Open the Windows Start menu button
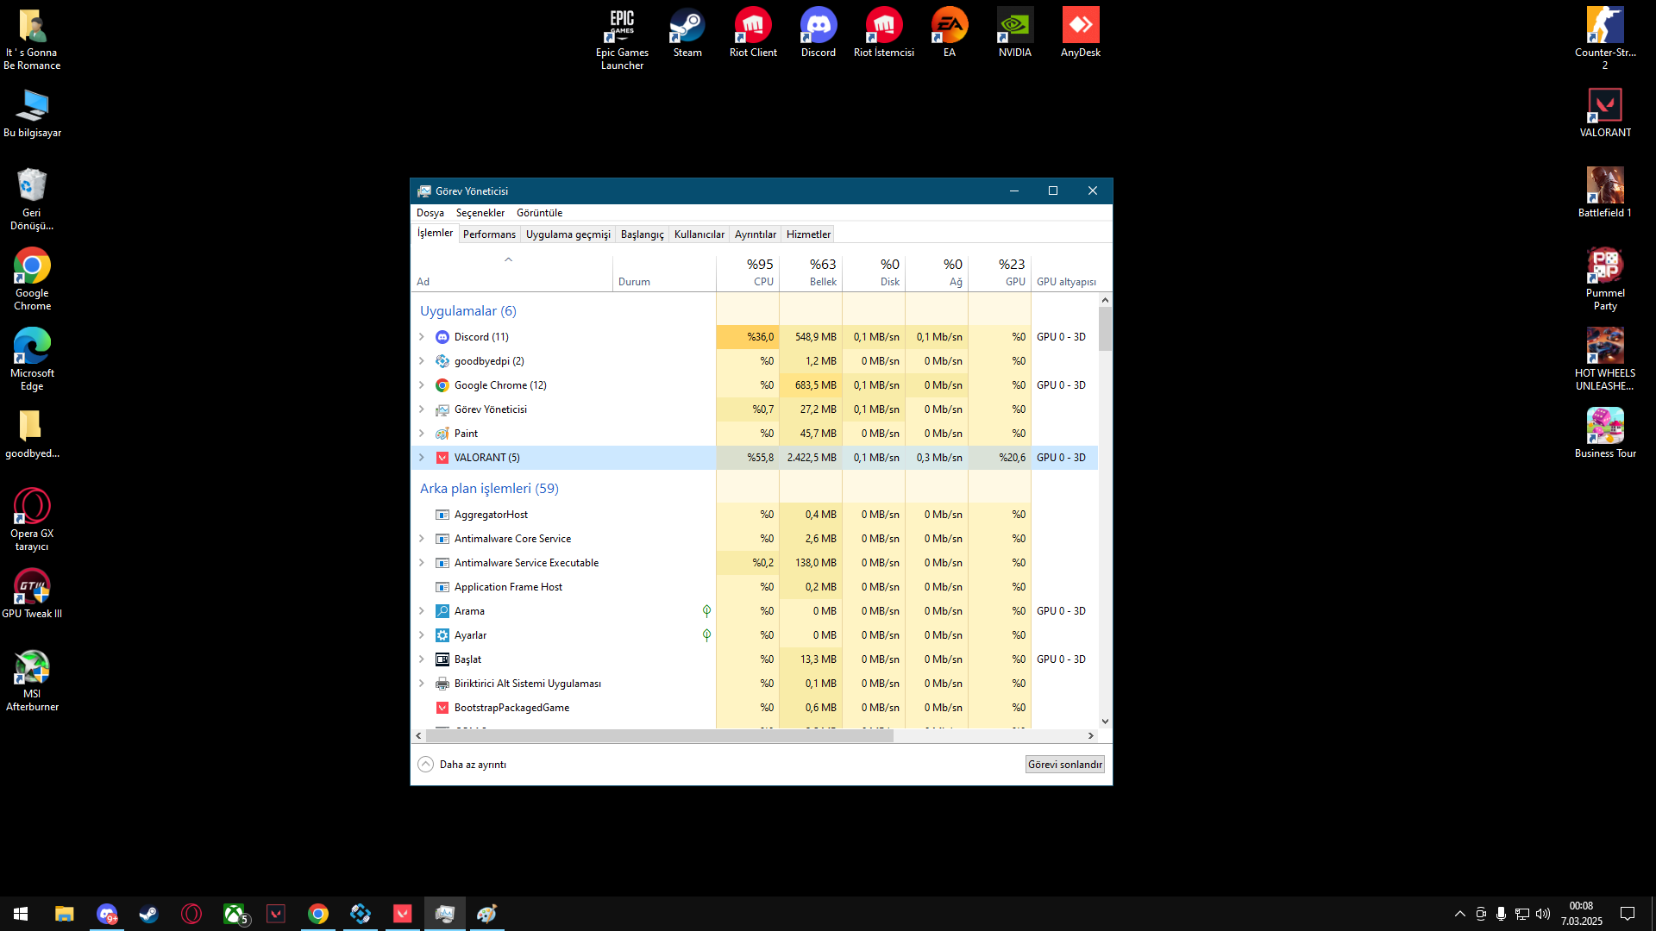The image size is (1656, 931). point(21,914)
